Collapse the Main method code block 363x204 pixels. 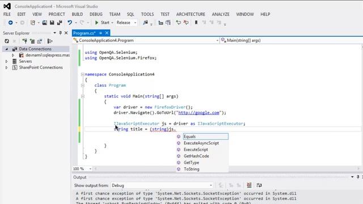click(82, 96)
